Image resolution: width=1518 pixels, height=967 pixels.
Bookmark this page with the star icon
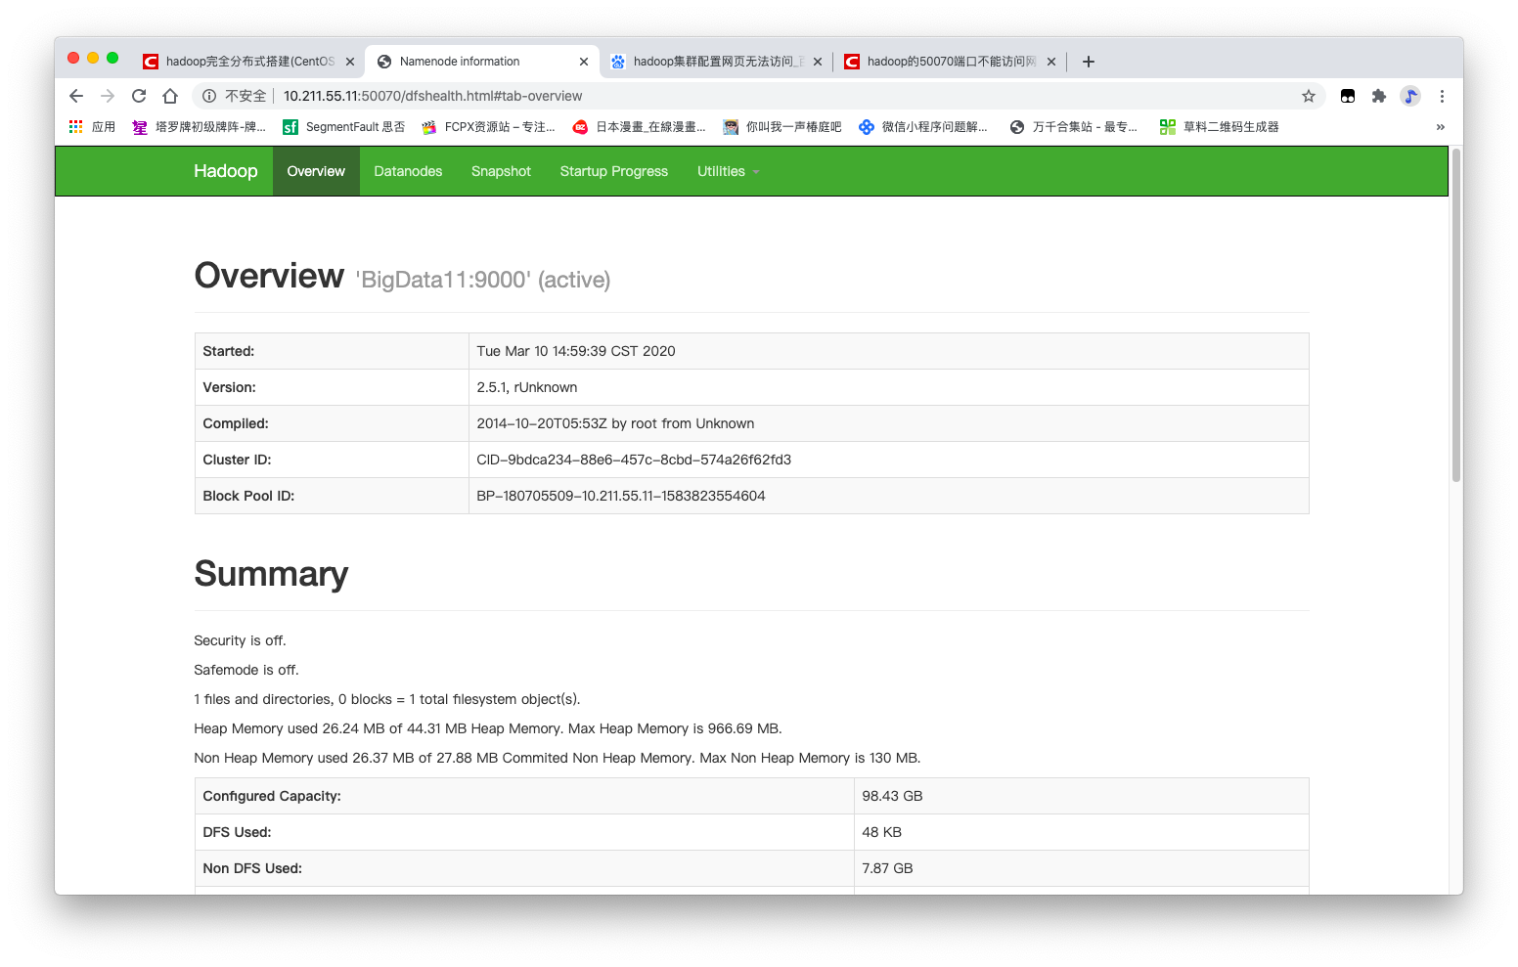click(x=1309, y=96)
